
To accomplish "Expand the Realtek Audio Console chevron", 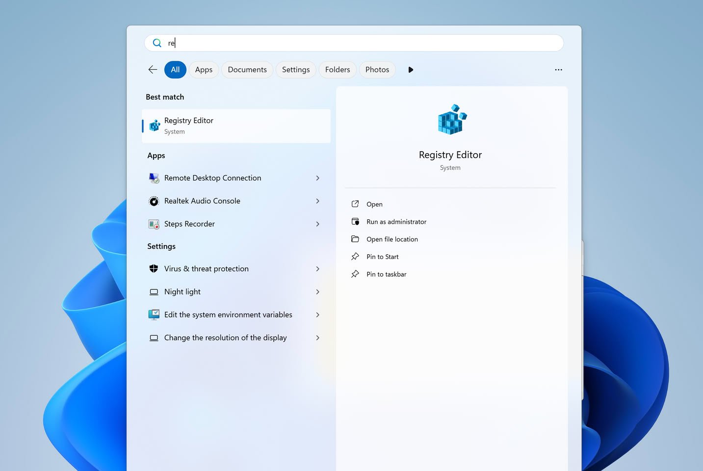I will (x=318, y=201).
